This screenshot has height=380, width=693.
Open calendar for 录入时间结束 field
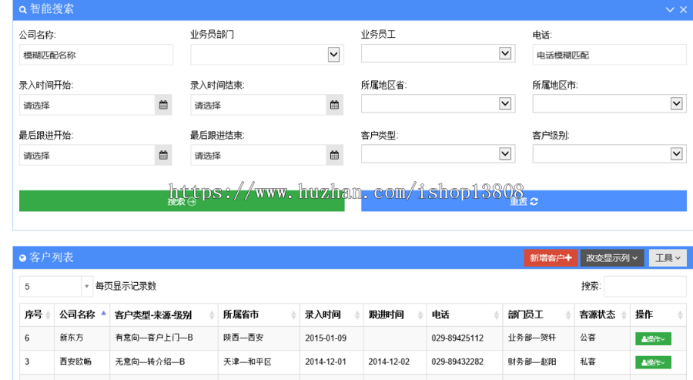pyautogui.click(x=335, y=105)
